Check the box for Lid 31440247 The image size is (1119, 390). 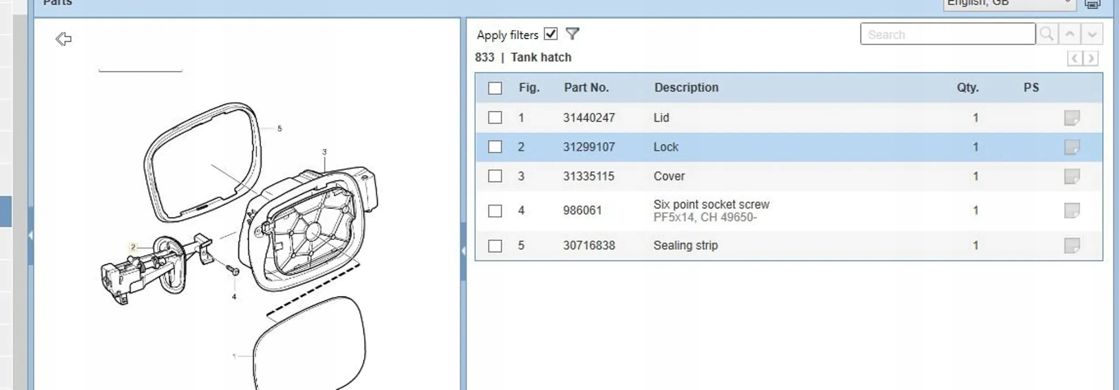click(x=495, y=117)
